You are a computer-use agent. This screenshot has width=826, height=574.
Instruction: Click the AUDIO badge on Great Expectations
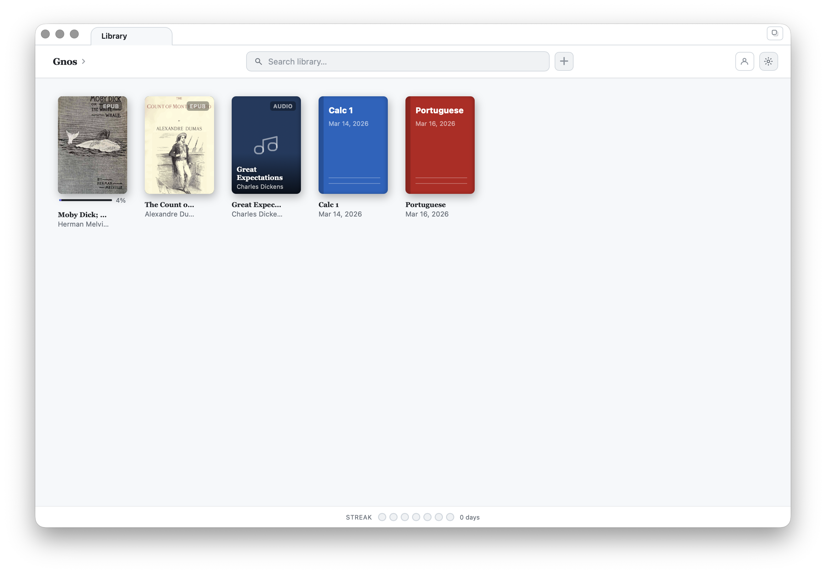[283, 106]
